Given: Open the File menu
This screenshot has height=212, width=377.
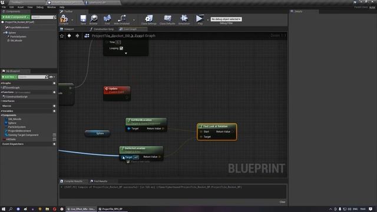Looking at the screenshot, I should (x=4, y=7).
